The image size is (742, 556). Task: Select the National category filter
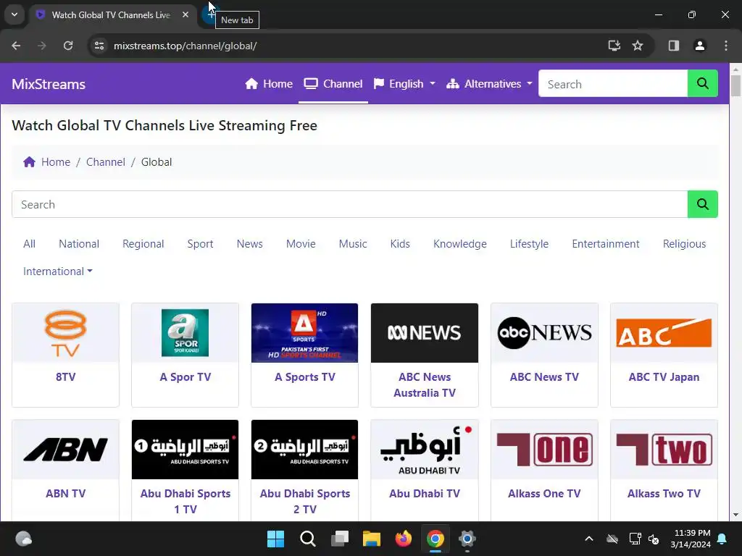point(79,244)
